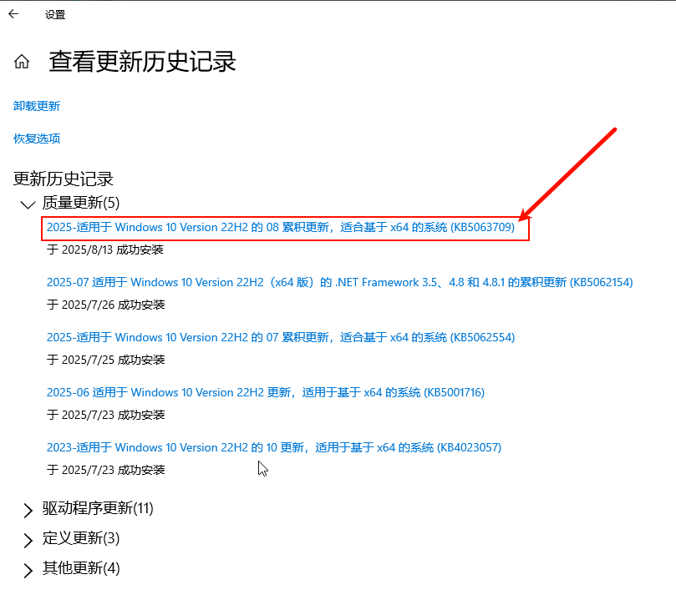Expand the 驱动程序更新(11) section

pyautogui.click(x=28, y=509)
